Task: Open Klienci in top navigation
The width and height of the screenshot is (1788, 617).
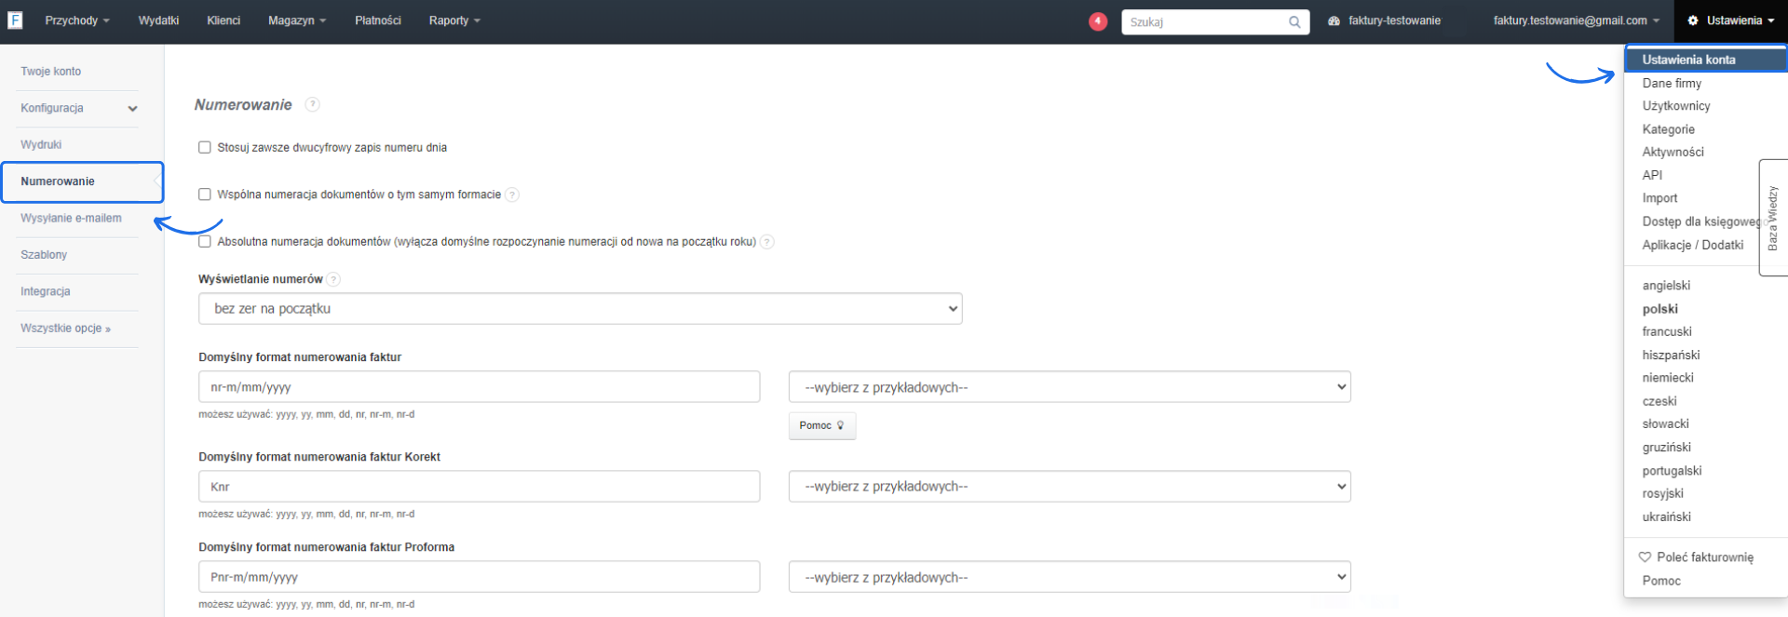Action: pyautogui.click(x=223, y=20)
